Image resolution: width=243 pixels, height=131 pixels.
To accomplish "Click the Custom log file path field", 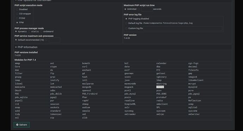I will pyautogui.click(x=183, y=28).
